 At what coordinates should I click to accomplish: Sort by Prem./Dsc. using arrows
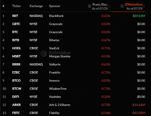pyautogui.click(x=110, y=6)
